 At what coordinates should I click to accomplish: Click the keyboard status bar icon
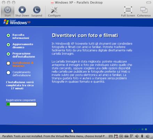click(x=111, y=136)
